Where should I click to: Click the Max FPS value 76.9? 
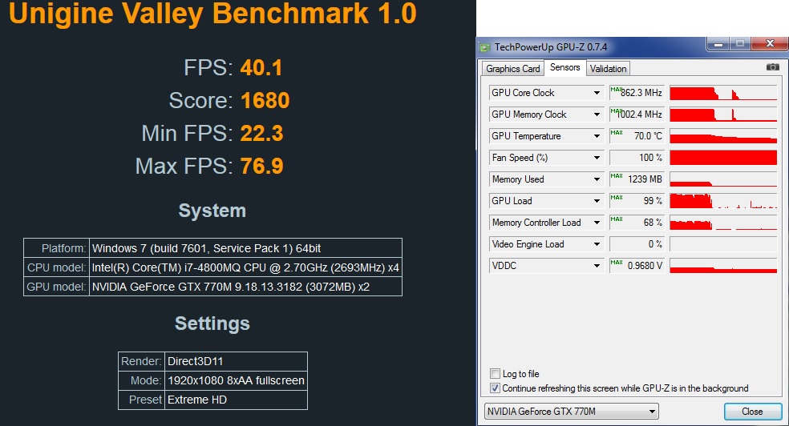[x=261, y=167]
